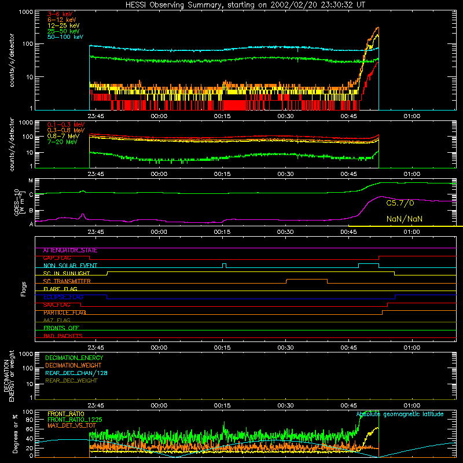This screenshot has width=463, height=463.
Task: Select the BAD_PACKETS flag label
Action: click(63, 336)
